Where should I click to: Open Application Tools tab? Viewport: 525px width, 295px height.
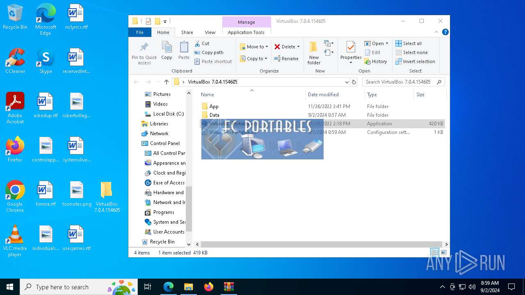tap(246, 32)
